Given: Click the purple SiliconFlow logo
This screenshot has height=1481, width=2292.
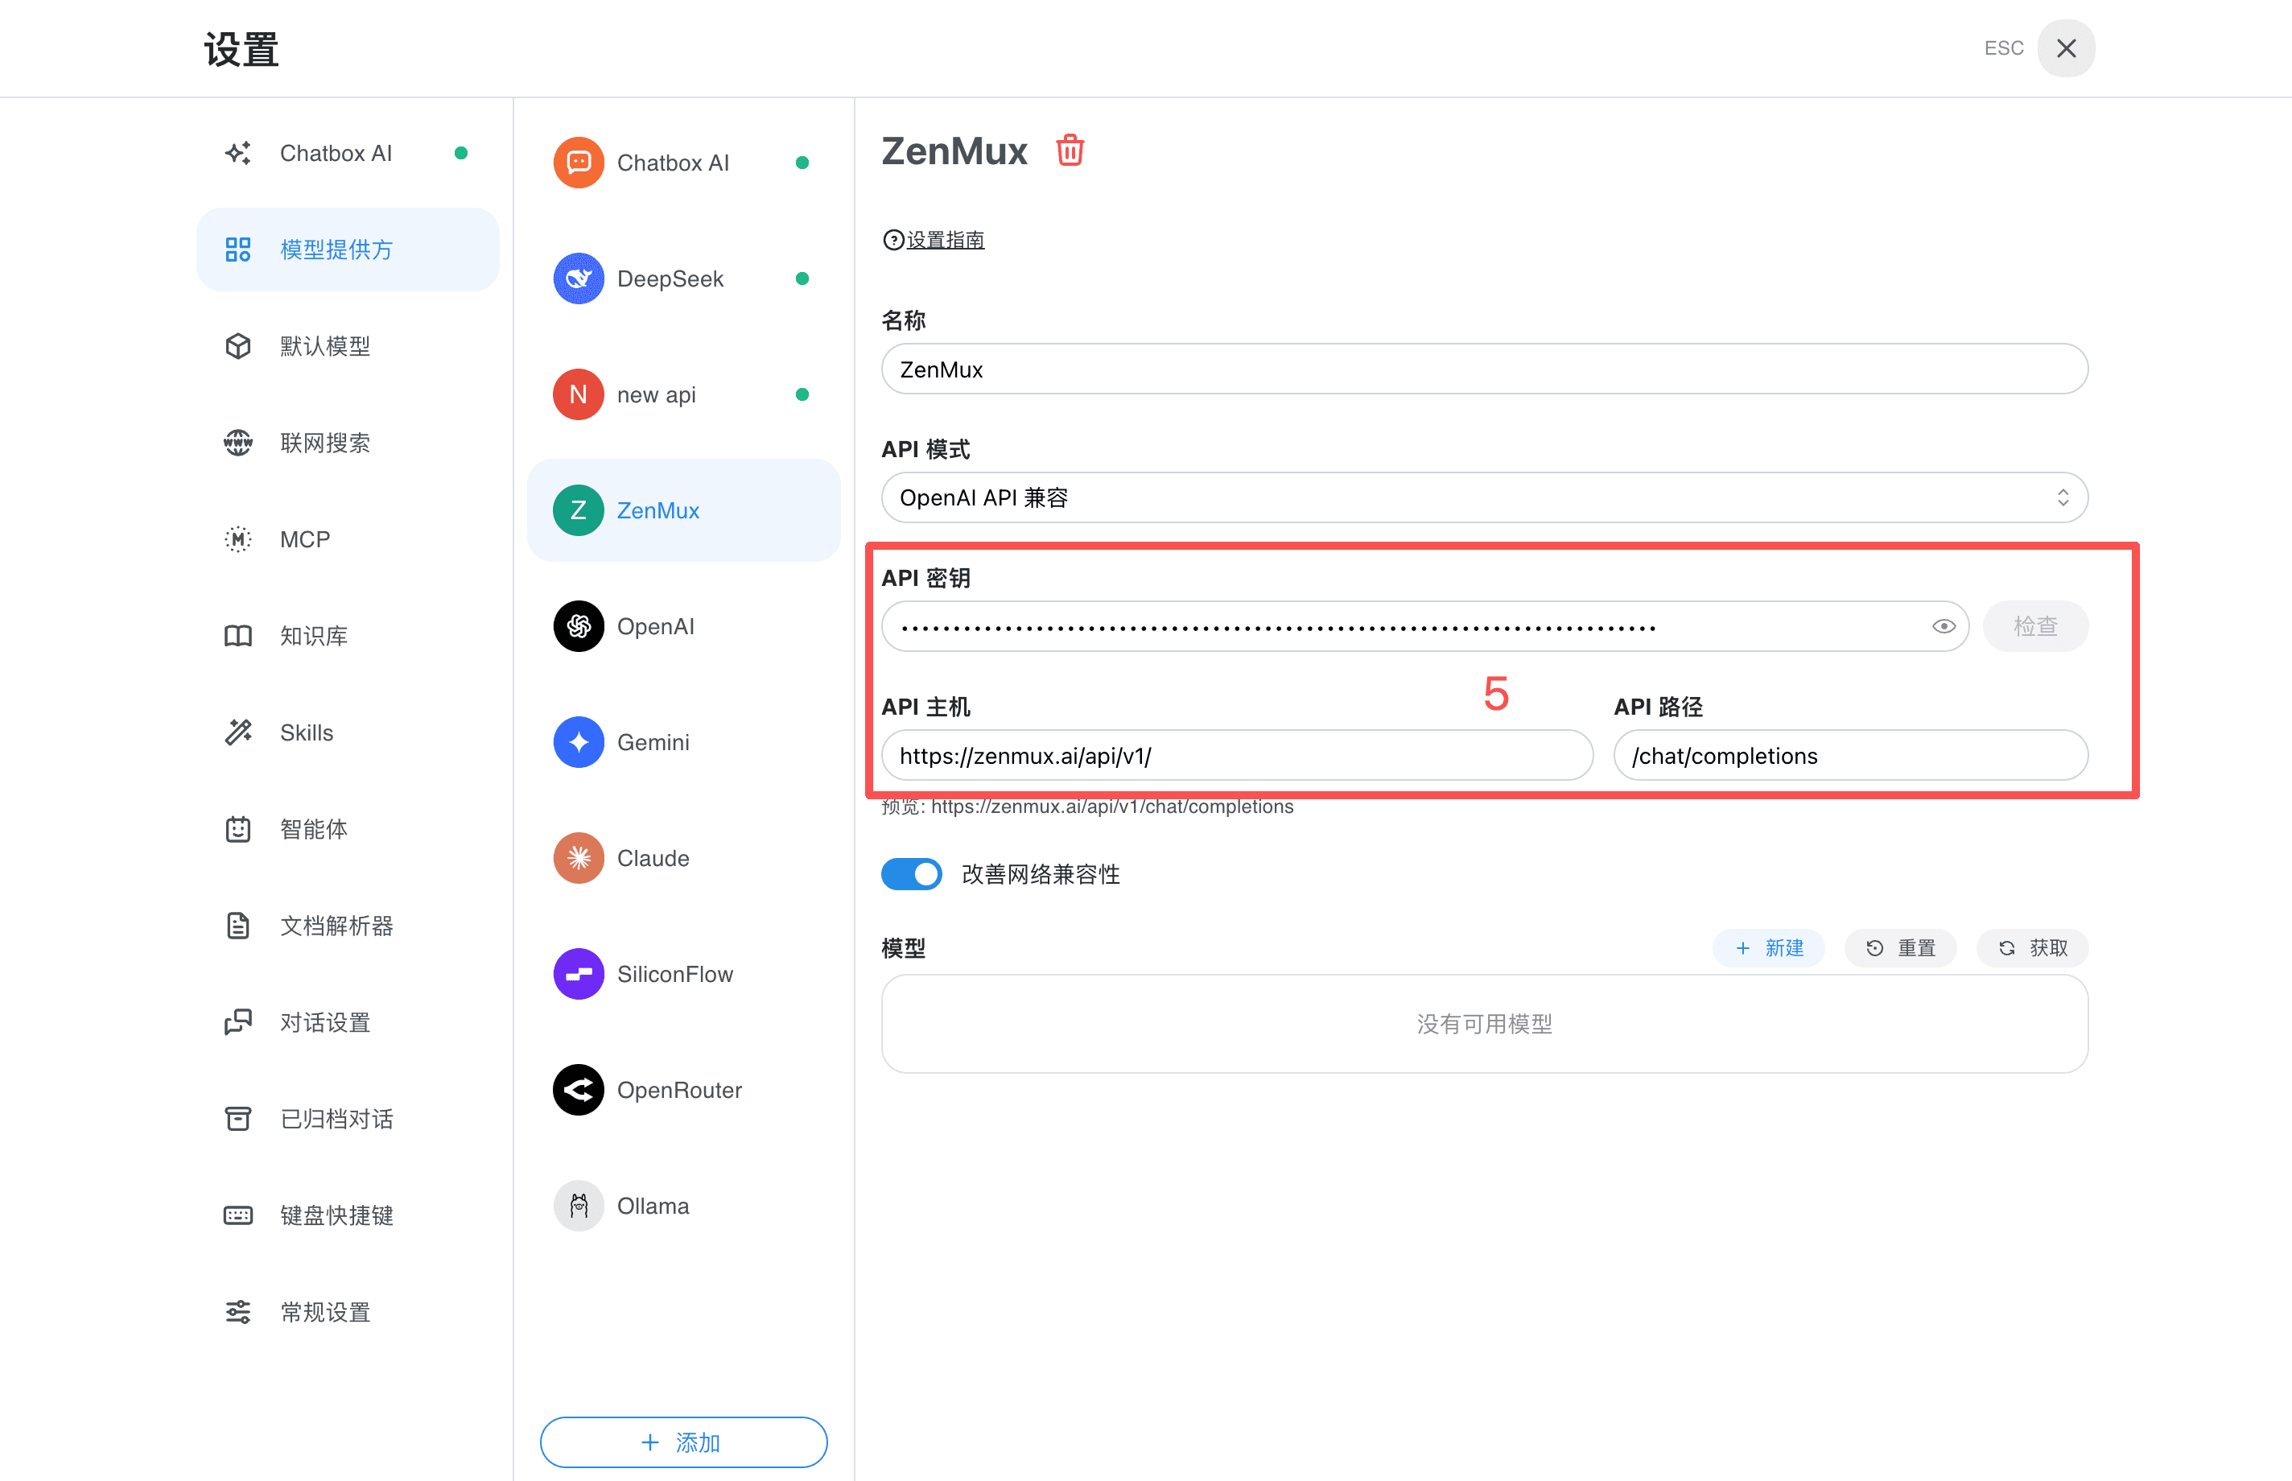Looking at the screenshot, I should click(x=579, y=974).
